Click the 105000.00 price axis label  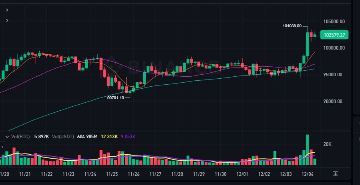tap(335, 21)
